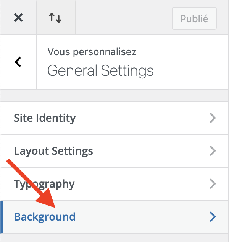Expand the Layout Settings chevron arrow
The height and width of the screenshot is (242, 229).
pyautogui.click(x=213, y=151)
